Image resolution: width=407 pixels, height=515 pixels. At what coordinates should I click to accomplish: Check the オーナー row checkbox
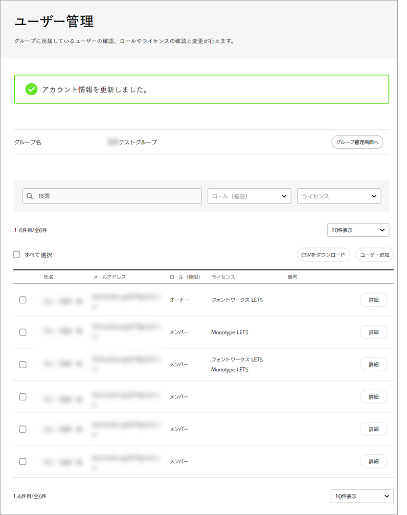tap(22, 300)
